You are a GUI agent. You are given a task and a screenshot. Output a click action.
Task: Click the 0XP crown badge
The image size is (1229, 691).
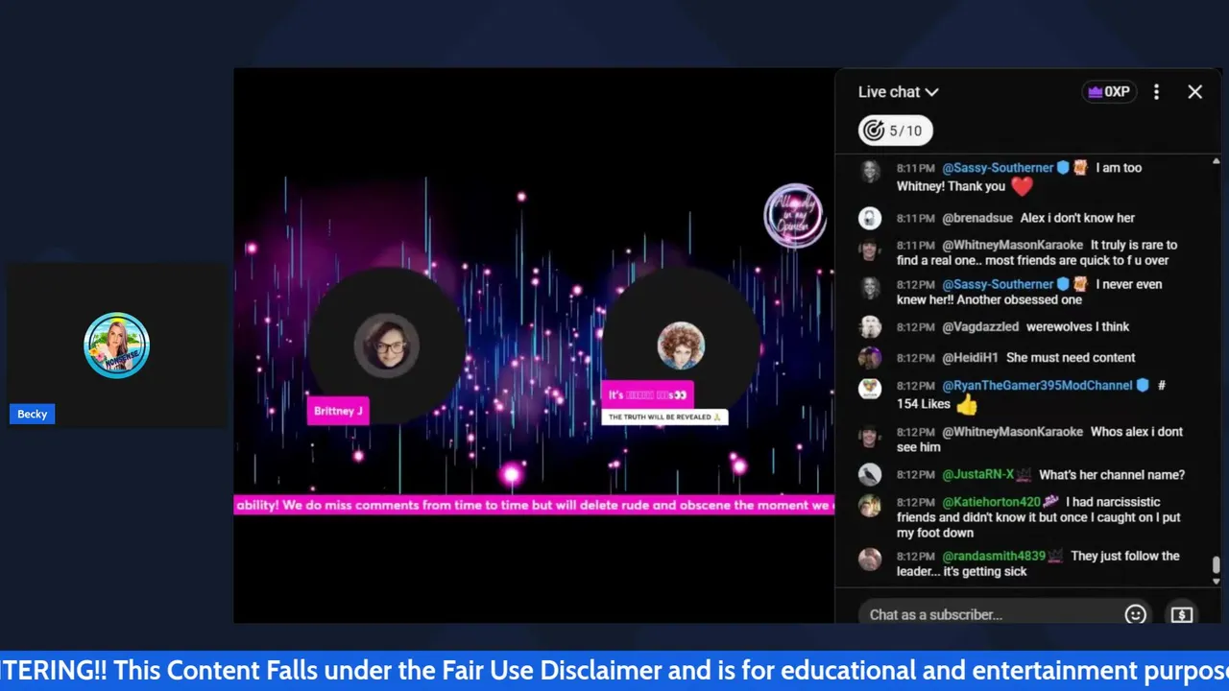click(x=1109, y=92)
